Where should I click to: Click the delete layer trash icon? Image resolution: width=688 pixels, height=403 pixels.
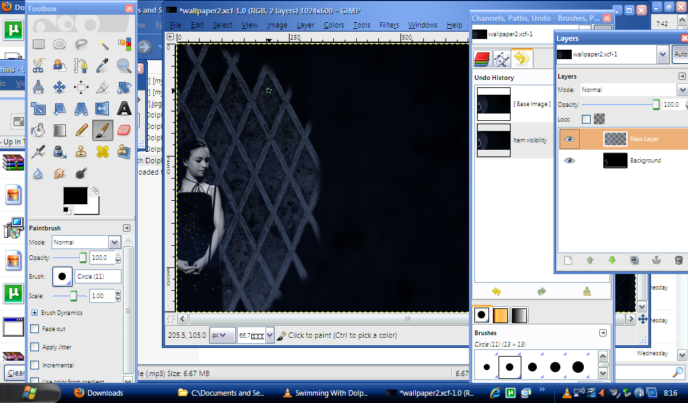pyautogui.click(x=679, y=261)
